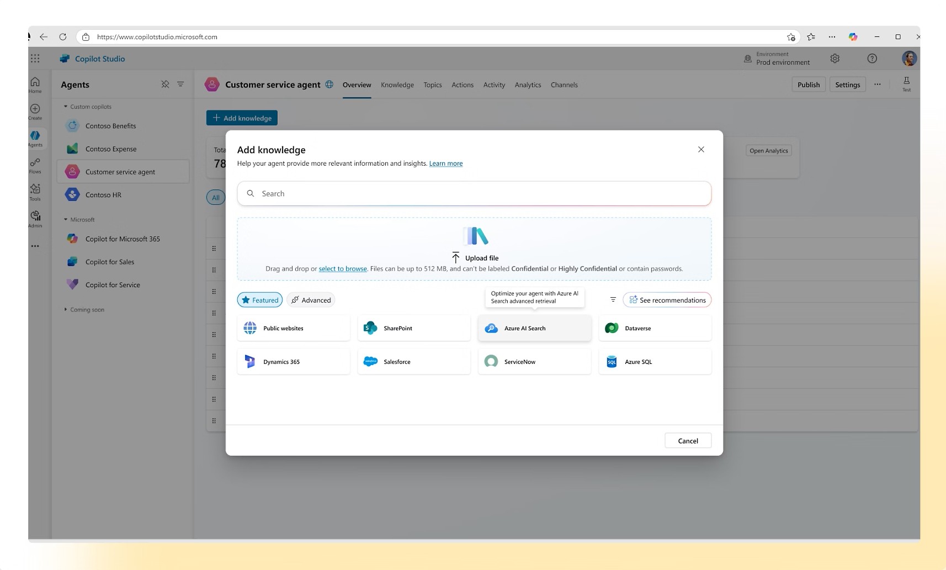The width and height of the screenshot is (946, 570).
Task: Open the Learn more link
Action: coord(446,163)
